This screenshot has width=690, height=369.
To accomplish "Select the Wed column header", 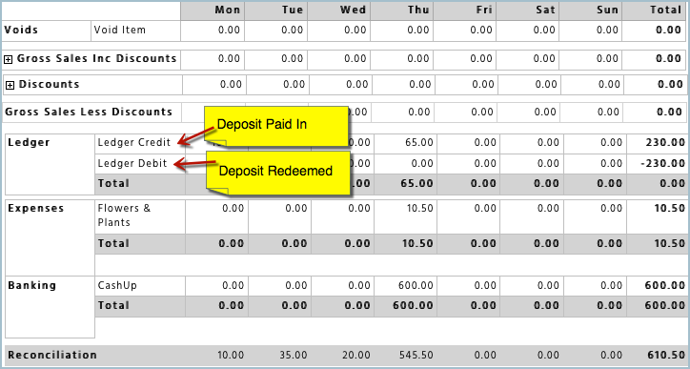I will [x=354, y=10].
